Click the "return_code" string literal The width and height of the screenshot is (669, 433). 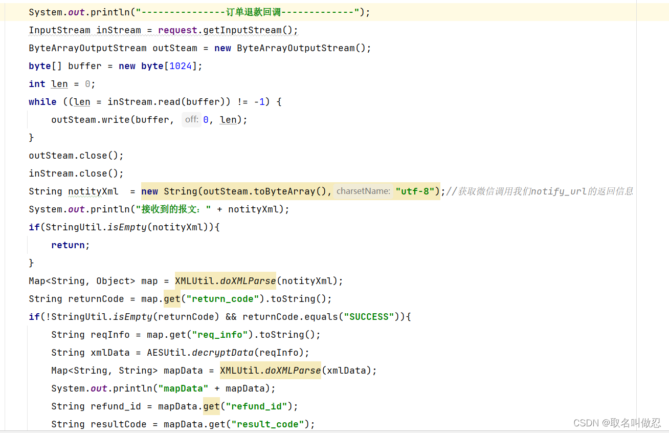[x=222, y=298]
